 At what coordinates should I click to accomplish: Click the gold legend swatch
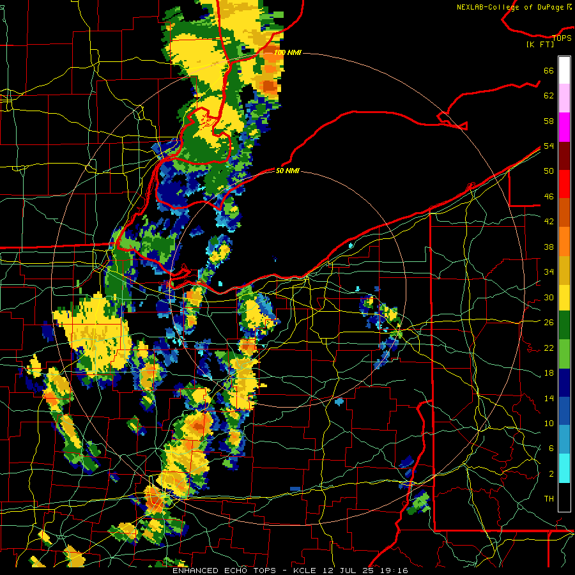pyautogui.click(x=564, y=270)
